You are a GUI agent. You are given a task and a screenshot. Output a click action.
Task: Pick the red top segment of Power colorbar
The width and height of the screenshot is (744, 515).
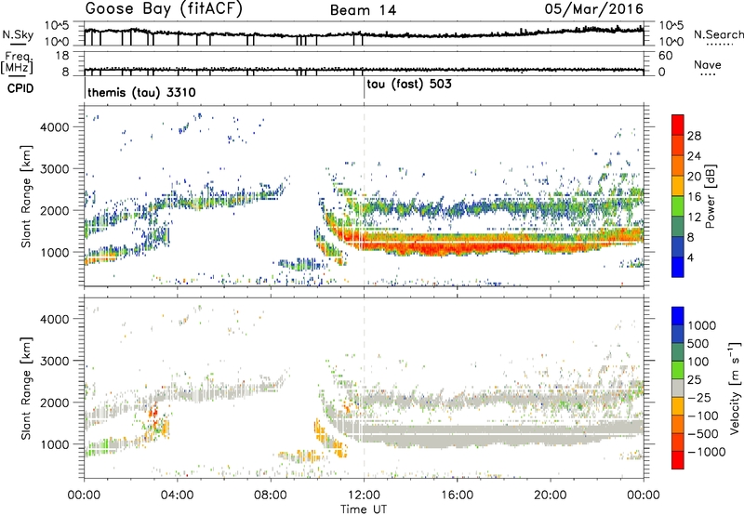click(678, 125)
